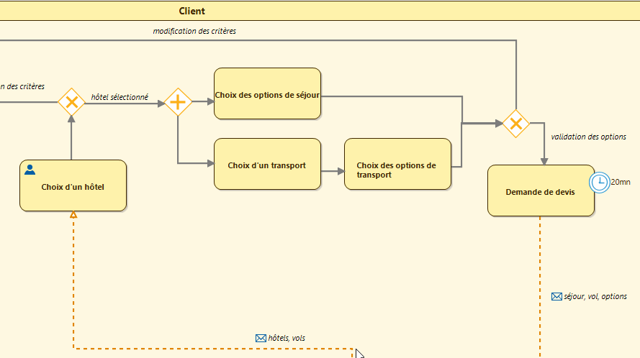Click the 'hôtel sélectionné' flow label
This screenshot has width=640, height=358.
click(120, 97)
